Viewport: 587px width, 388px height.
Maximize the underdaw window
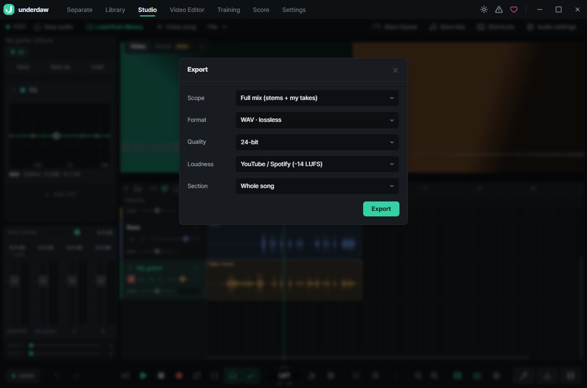(x=559, y=10)
